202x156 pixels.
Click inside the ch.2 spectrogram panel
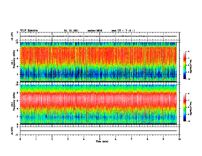pyautogui.click(x=98, y=105)
